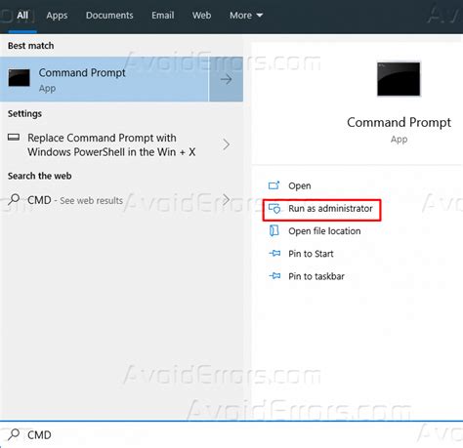Click the search box containing CMD
Image resolution: width=463 pixels, height=448 pixels.
(x=231, y=434)
